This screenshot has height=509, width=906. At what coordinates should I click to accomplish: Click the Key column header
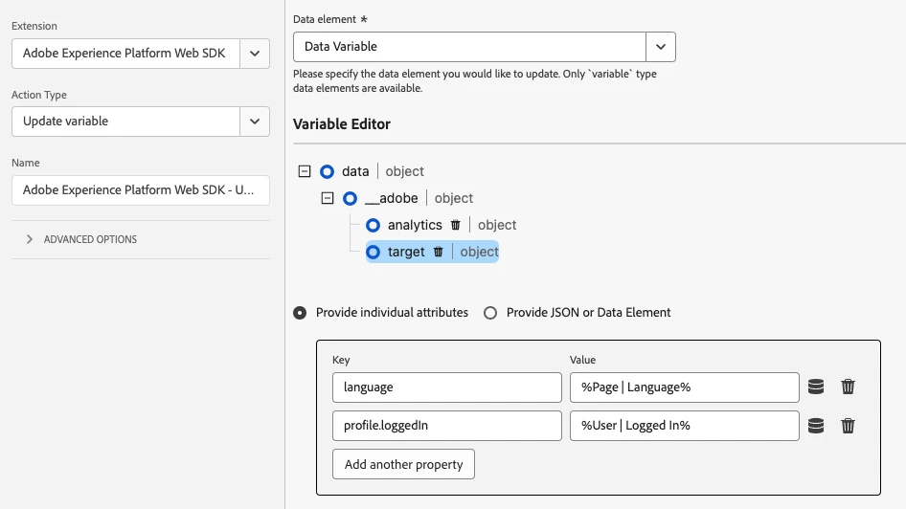click(x=341, y=360)
